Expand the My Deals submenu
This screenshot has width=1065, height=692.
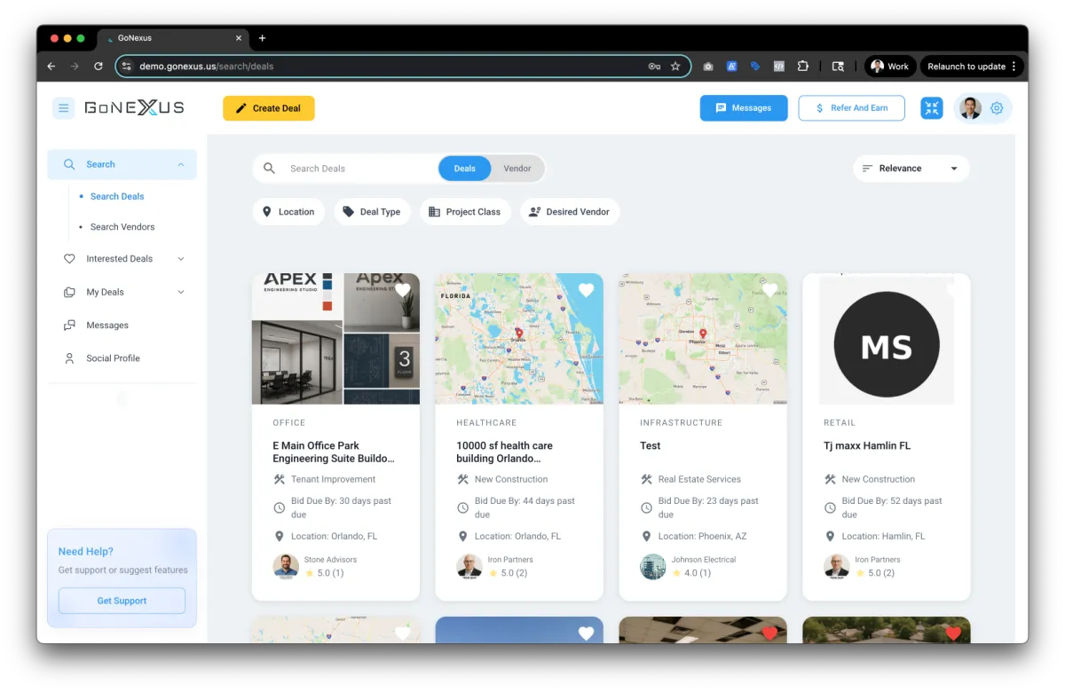point(181,292)
